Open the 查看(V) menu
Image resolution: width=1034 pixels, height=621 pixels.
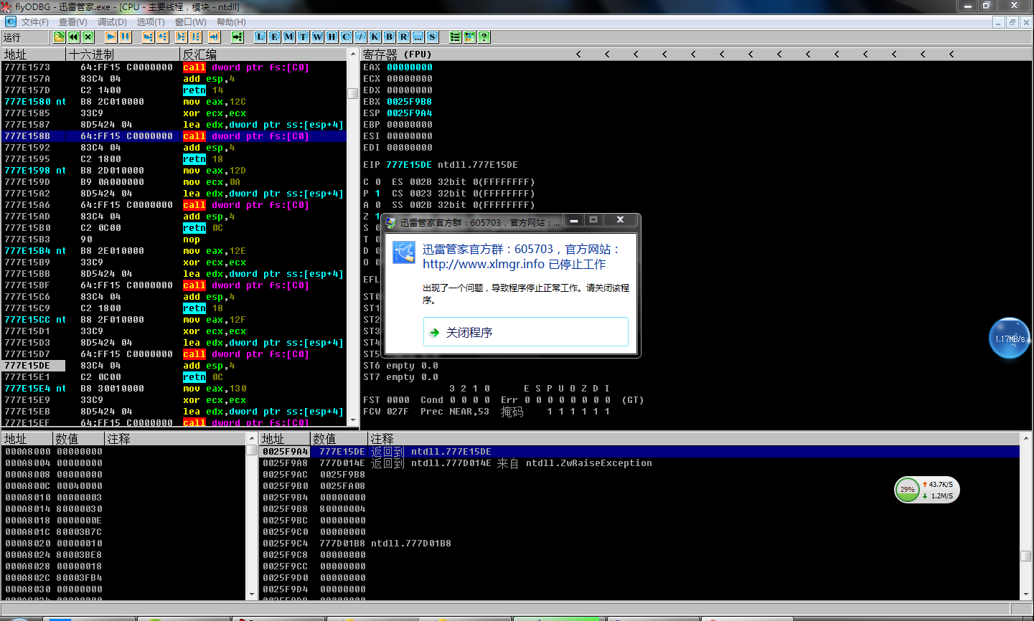pyautogui.click(x=73, y=22)
